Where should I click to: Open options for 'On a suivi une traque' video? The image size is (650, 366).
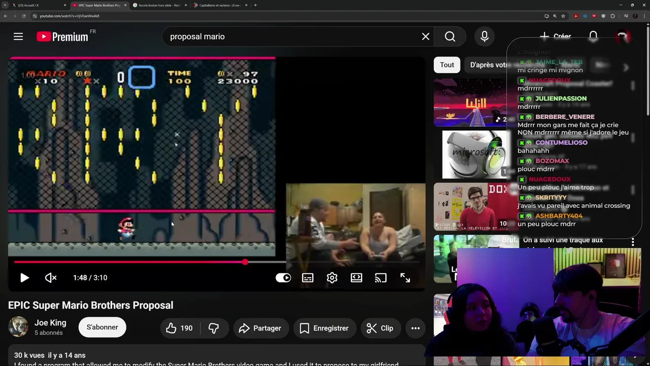click(633, 242)
